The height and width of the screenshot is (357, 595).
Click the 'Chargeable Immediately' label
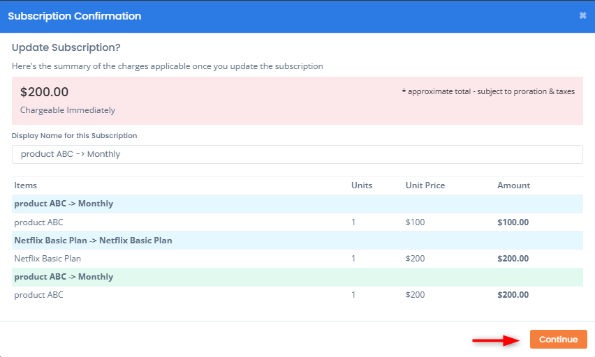point(68,110)
